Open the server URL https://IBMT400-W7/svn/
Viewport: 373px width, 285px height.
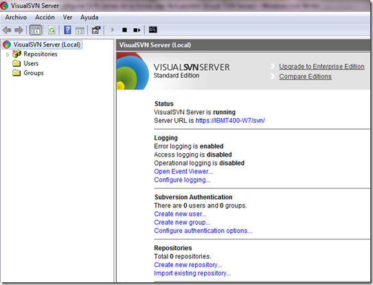click(x=230, y=121)
